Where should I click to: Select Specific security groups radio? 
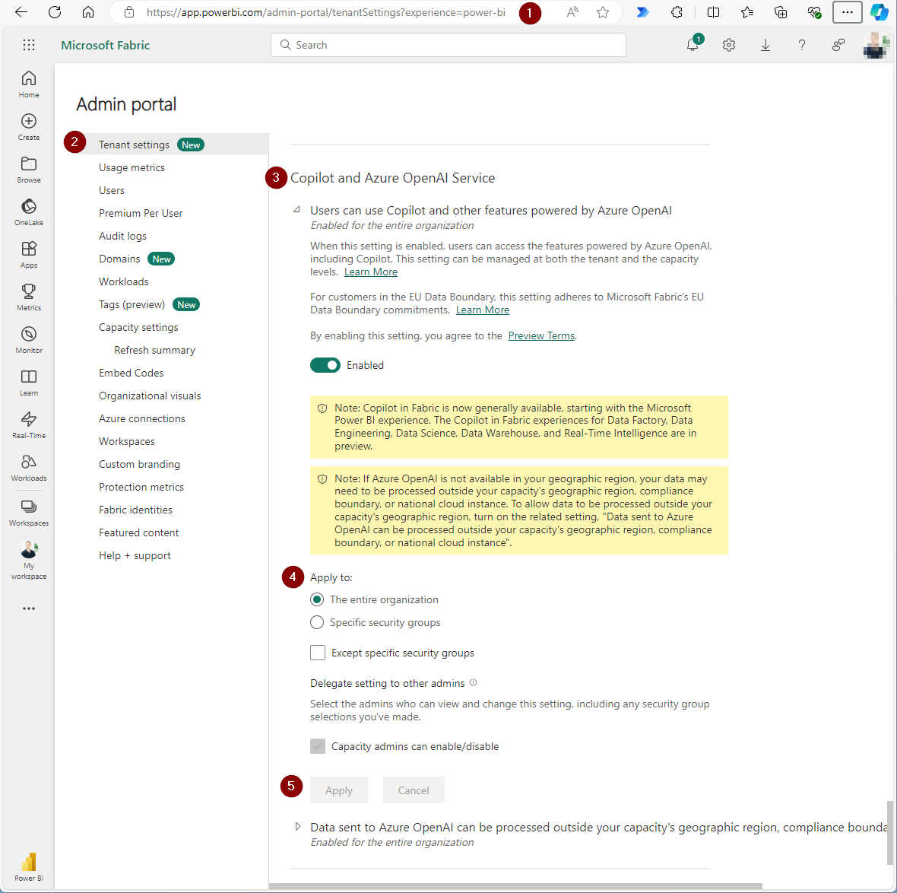(317, 622)
